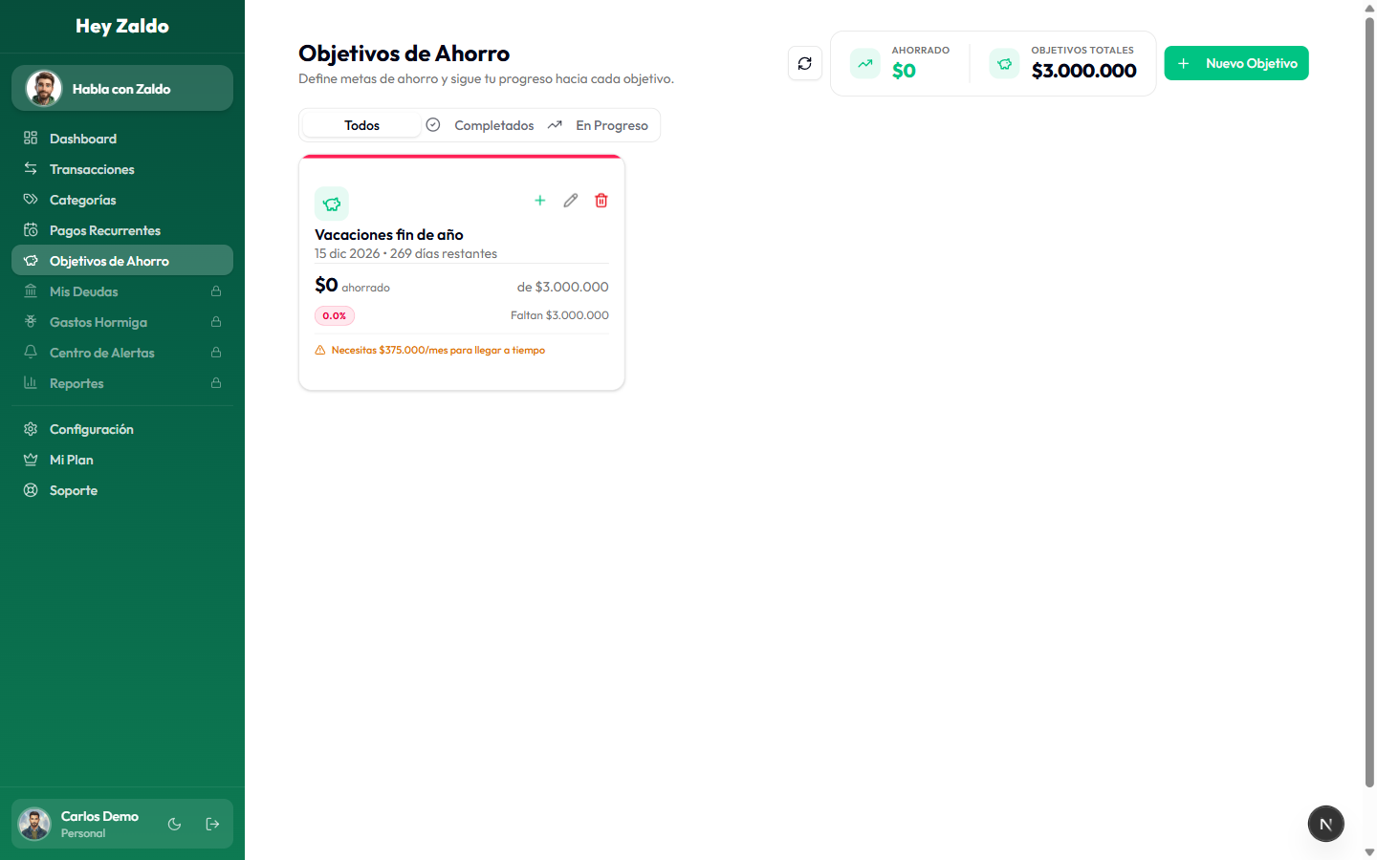This screenshot has width=1377, height=860.
Task: Click the logout icon near Carlos Demo
Action: tap(211, 824)
